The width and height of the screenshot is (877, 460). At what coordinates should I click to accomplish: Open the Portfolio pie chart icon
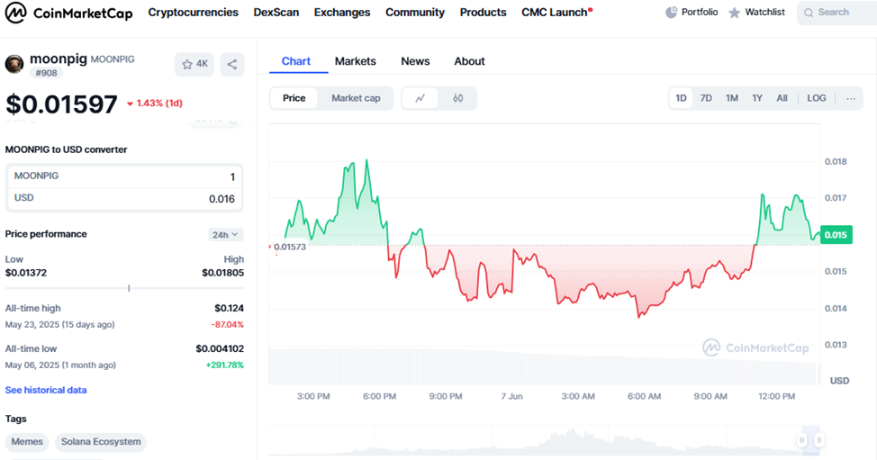(671, 13)
